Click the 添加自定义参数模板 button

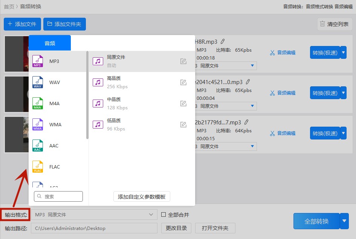[x=142, y=197]
